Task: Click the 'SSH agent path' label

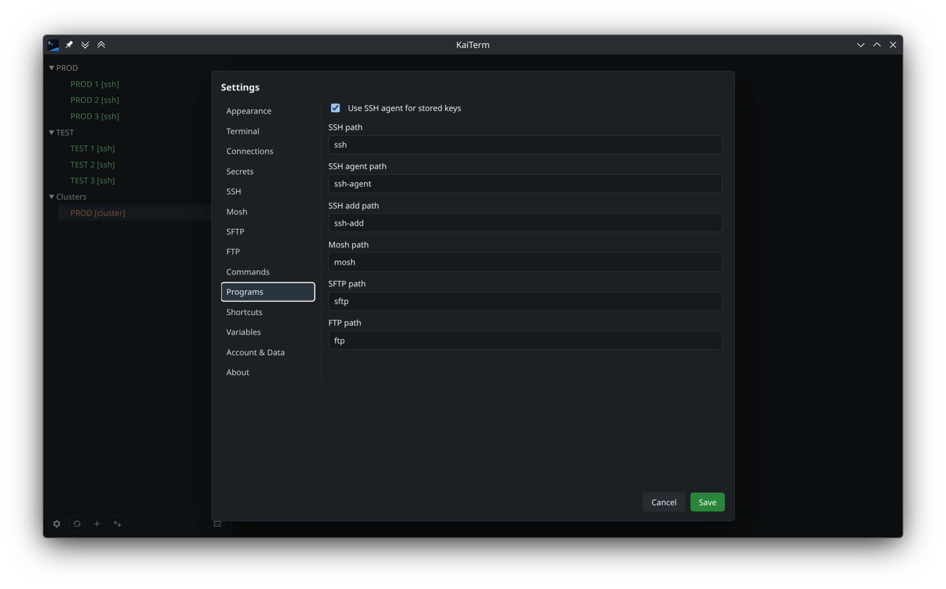Action: pyautogui.click(x=357, y=166)
